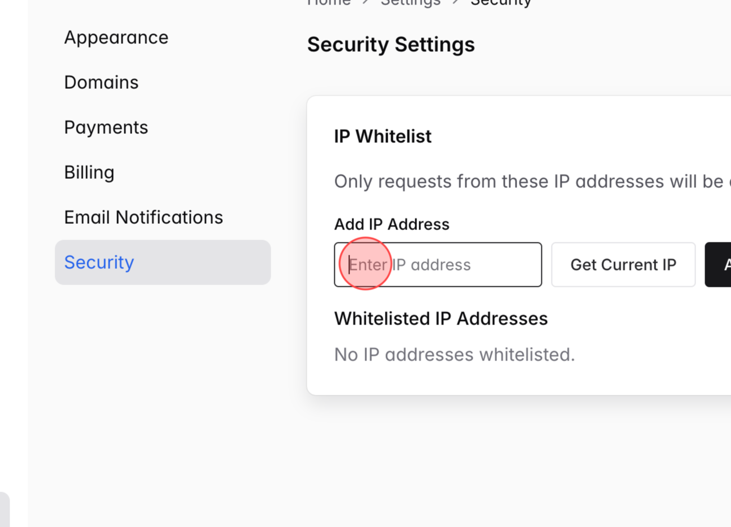Open Email Notifications settings
This screenshot has width=731, height=527.
point(143,217)
